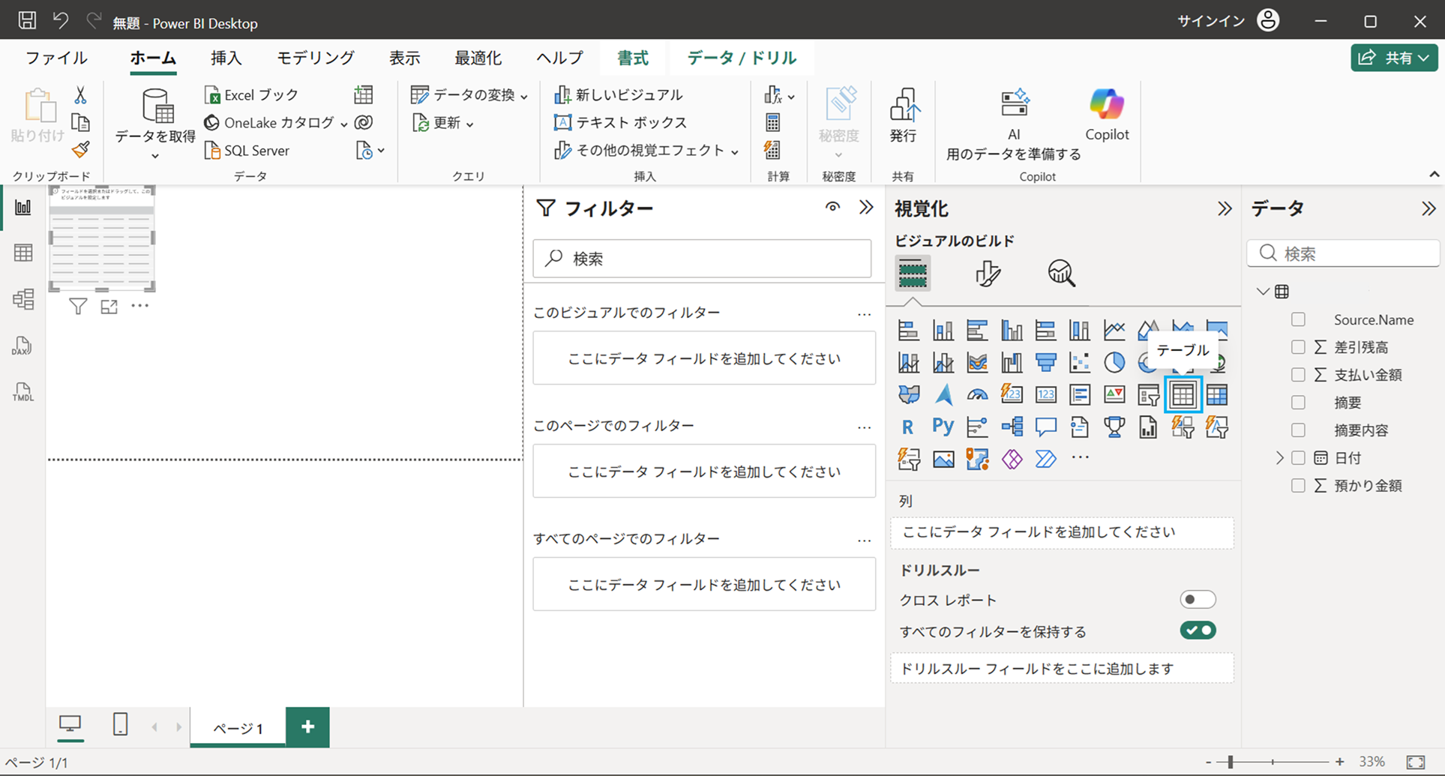
Task: Open the データの変換 dropdown arrow
Action: [x=524, y=96]
